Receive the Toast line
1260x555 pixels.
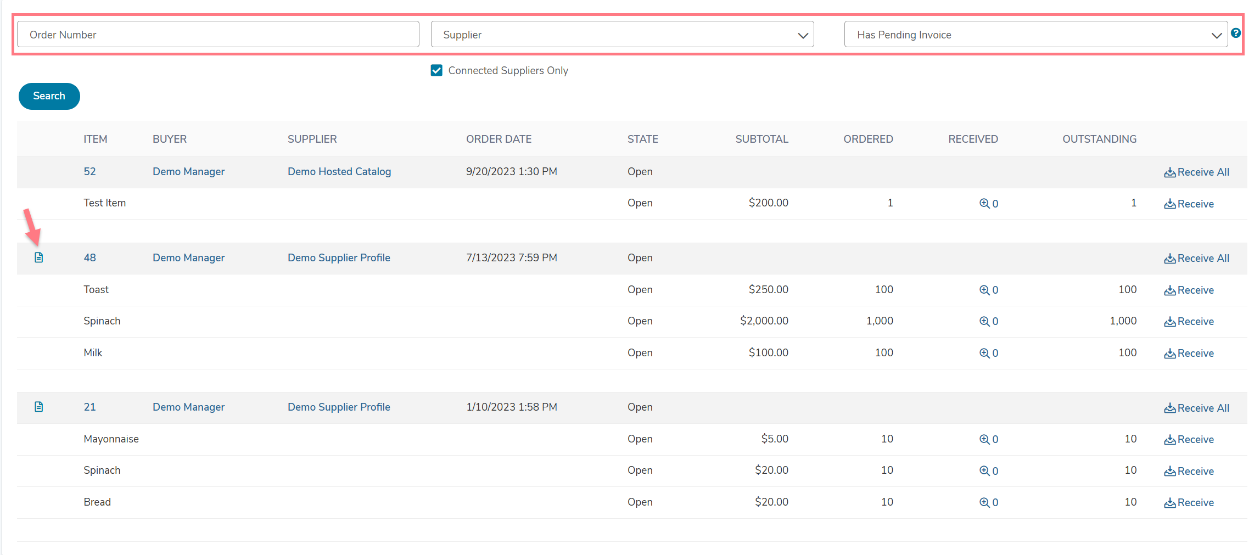pos(1189,290)
